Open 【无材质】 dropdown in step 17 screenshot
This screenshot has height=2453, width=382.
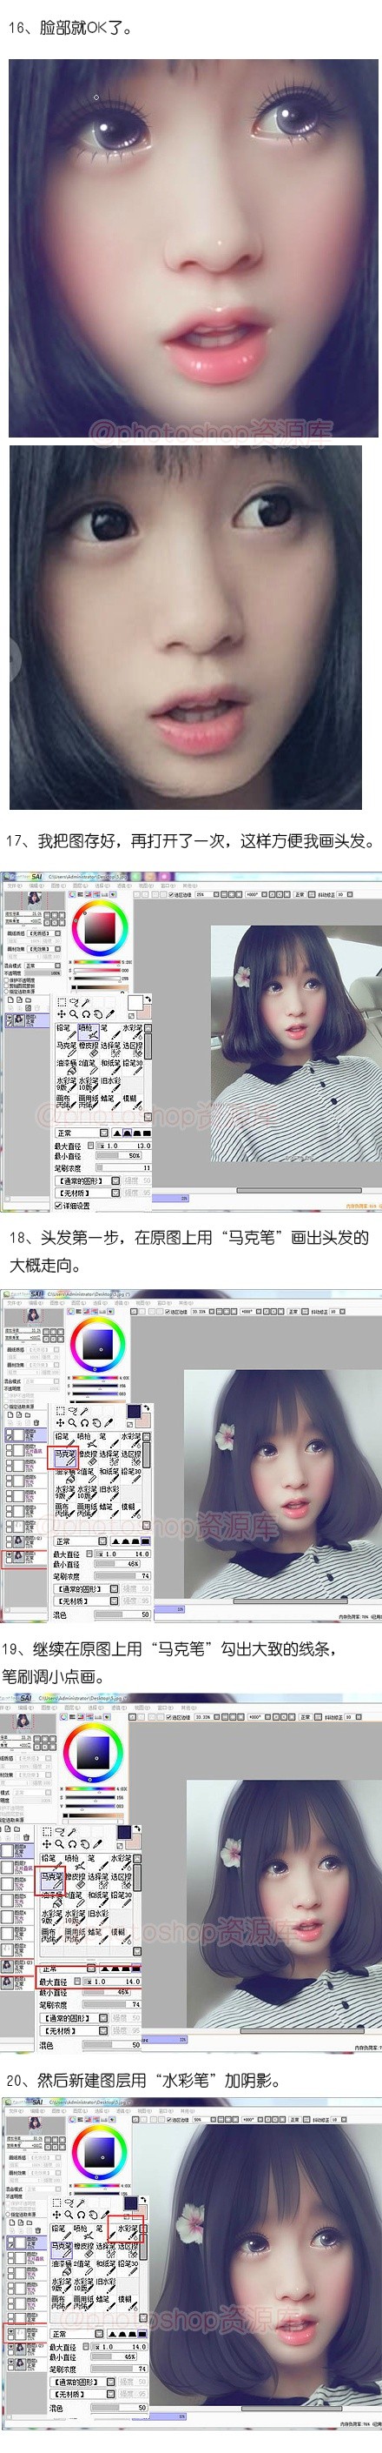point(89,1193)
